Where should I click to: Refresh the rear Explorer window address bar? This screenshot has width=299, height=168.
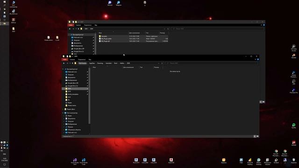168,29
